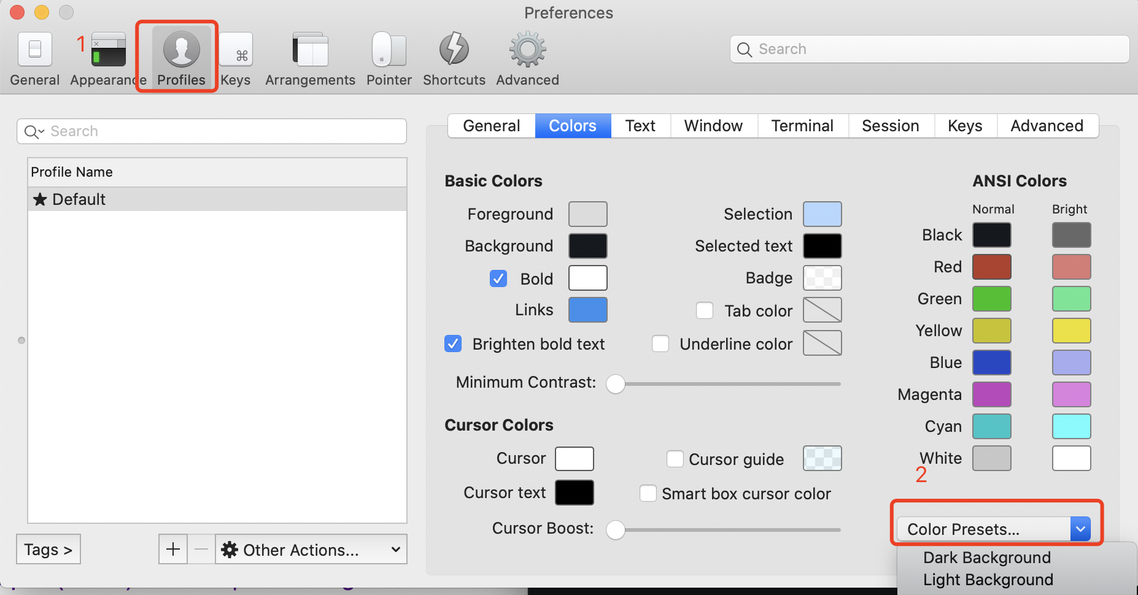Select the Appearance settings icon
The width and height of the screenshot is (1138, 595).
click(x=107, y=58)
